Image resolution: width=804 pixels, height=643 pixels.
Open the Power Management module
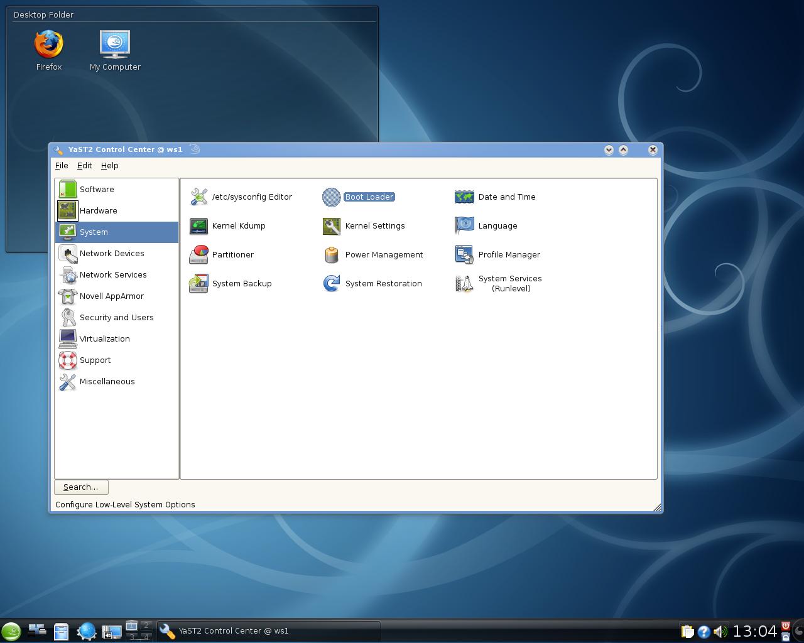pyautogui.click(x=373, y=254)
